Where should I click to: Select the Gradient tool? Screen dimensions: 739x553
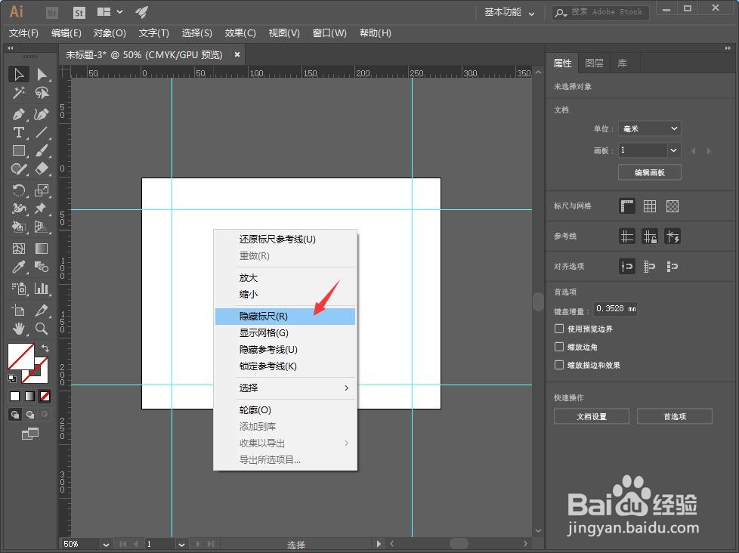[42, 248]
